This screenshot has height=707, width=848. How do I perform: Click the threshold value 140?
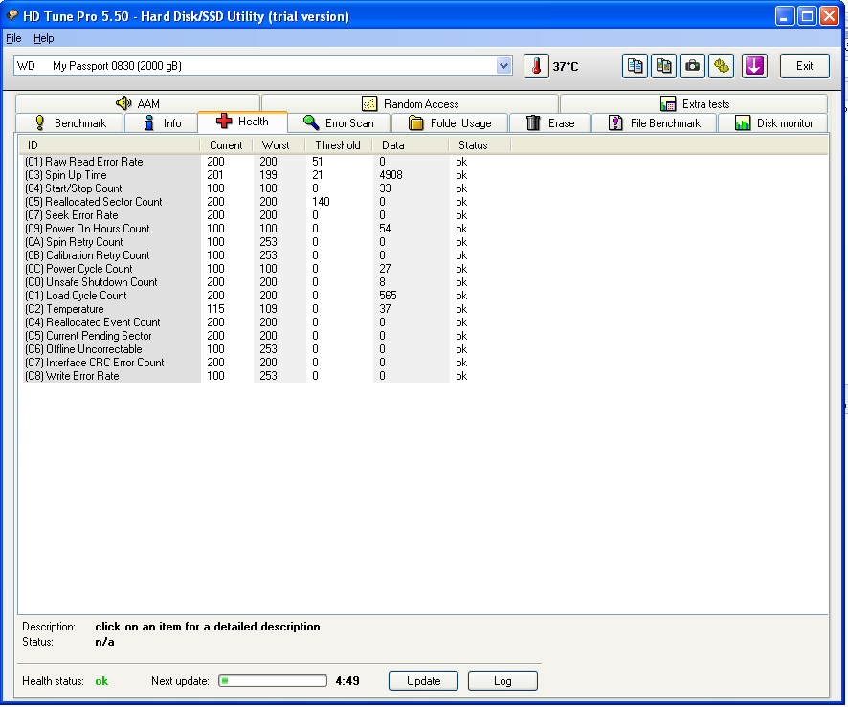point(321,202)
